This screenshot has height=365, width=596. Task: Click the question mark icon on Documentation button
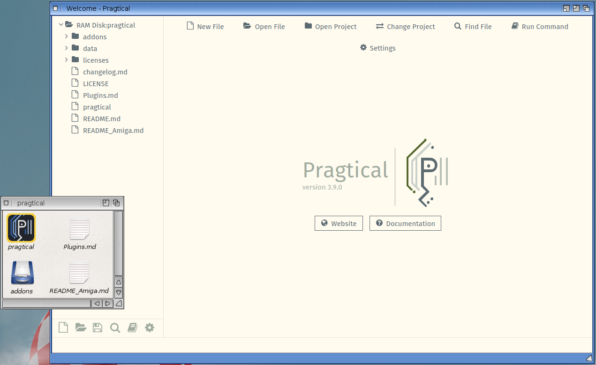(x=379, y=223)
